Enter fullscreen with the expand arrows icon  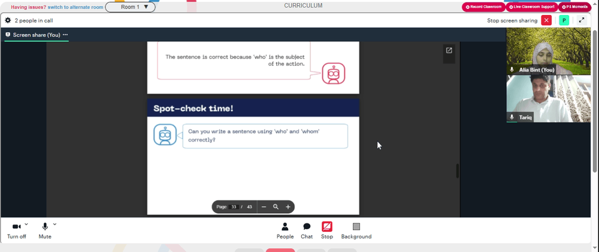582,20
